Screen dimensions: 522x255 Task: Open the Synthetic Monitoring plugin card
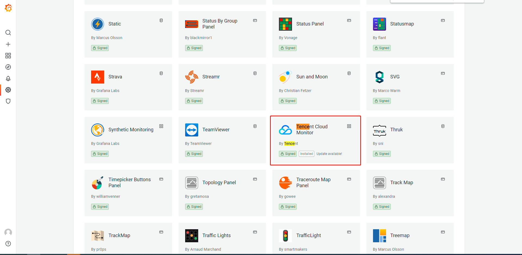(128, 140)
